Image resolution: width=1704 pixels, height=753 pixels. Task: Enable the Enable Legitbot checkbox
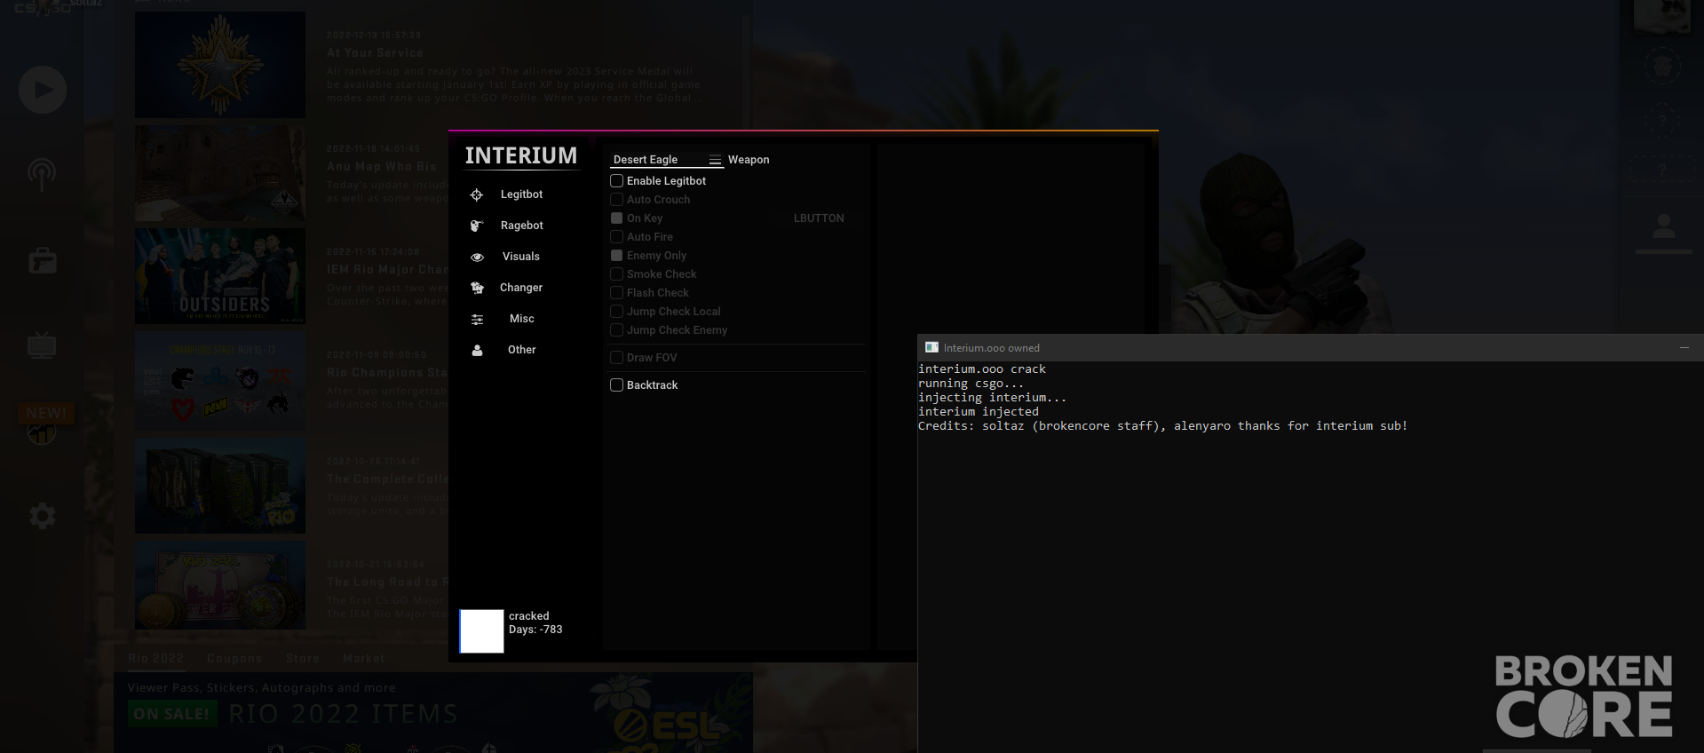(616, 180)
